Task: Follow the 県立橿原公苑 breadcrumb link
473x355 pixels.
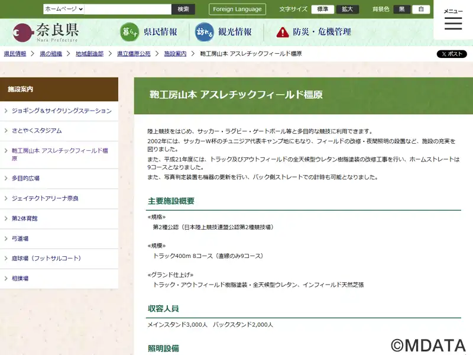Action: pos(134,54)
